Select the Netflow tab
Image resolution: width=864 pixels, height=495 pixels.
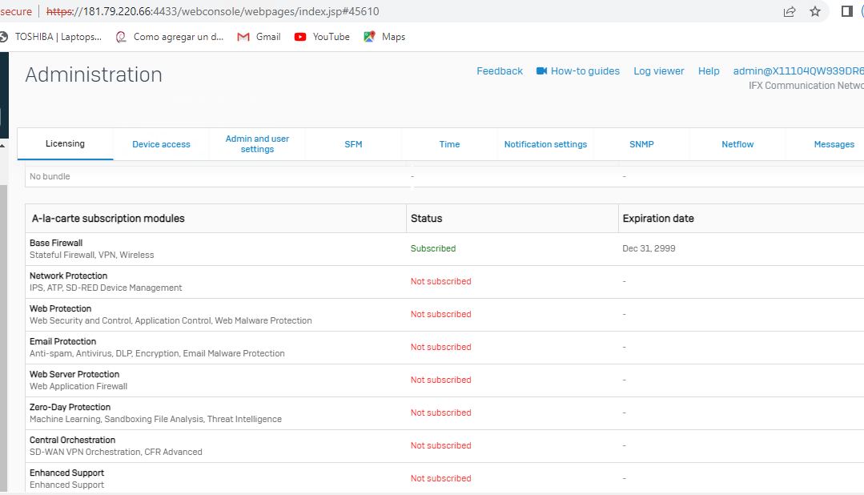coord(737,144)
